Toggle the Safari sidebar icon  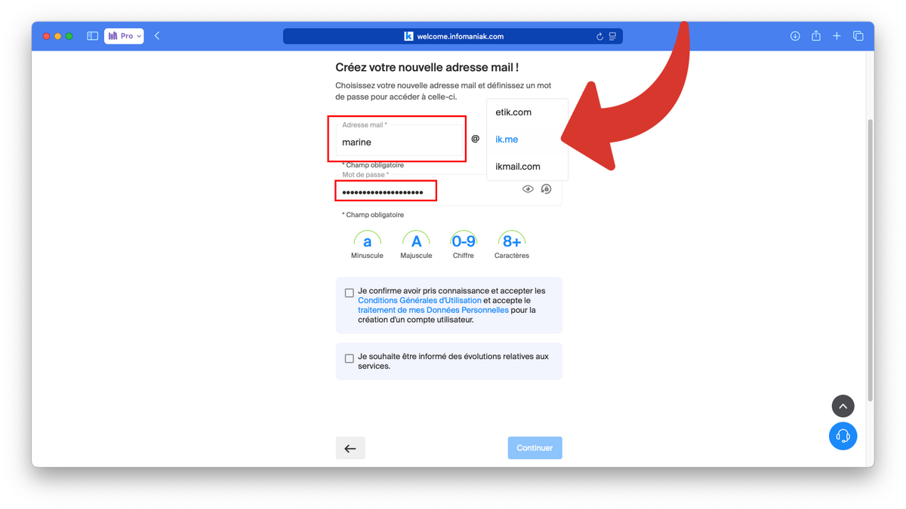(92, 35)
